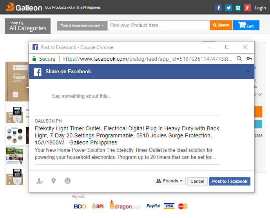Click the zoom magnifier icon in address bar
Screen dimensions: 270x218
click(x=239, y=59)
